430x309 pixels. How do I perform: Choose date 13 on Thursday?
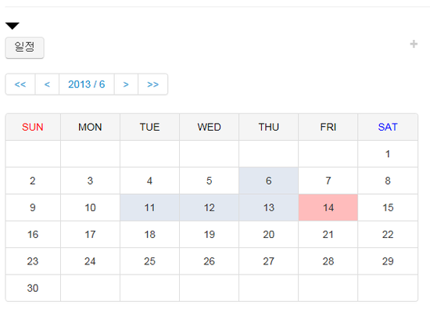(x=268, y=207)
